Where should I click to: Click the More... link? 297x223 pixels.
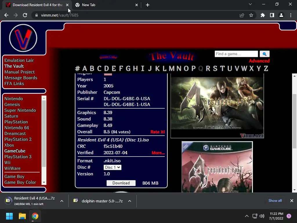click(x=158, y=153)
